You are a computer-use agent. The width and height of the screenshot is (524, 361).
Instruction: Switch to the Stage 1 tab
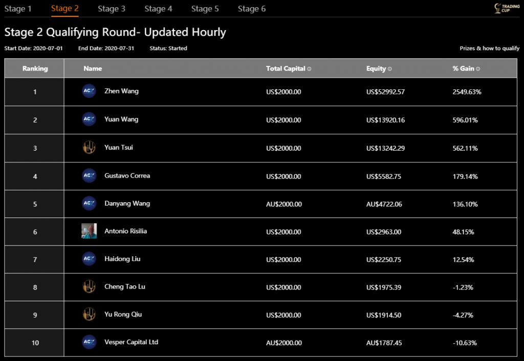click(x=18, y=9)
